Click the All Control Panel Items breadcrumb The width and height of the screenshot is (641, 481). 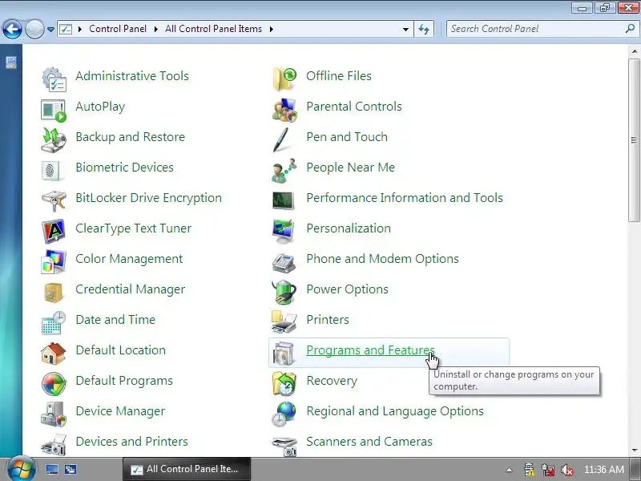(213, 29)
